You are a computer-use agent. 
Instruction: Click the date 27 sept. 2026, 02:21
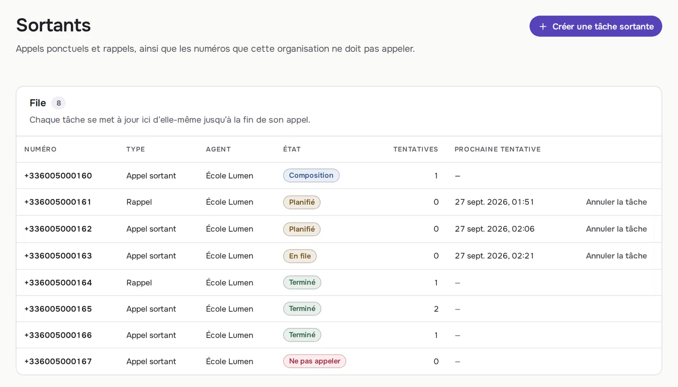tap(494, 256)
